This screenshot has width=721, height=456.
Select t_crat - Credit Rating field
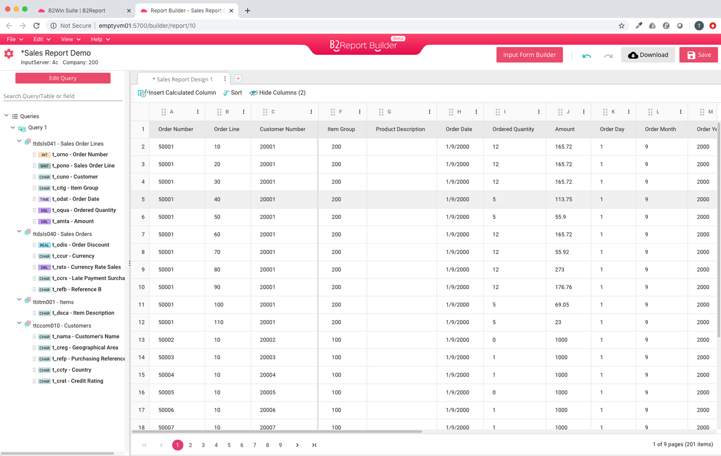(x=78, y=381)
